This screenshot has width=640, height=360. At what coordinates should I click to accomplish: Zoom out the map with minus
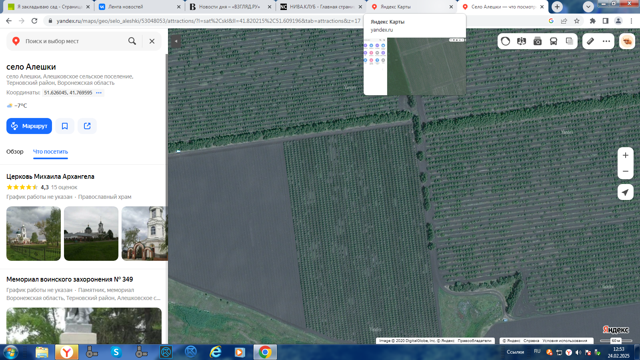[626, 171]
